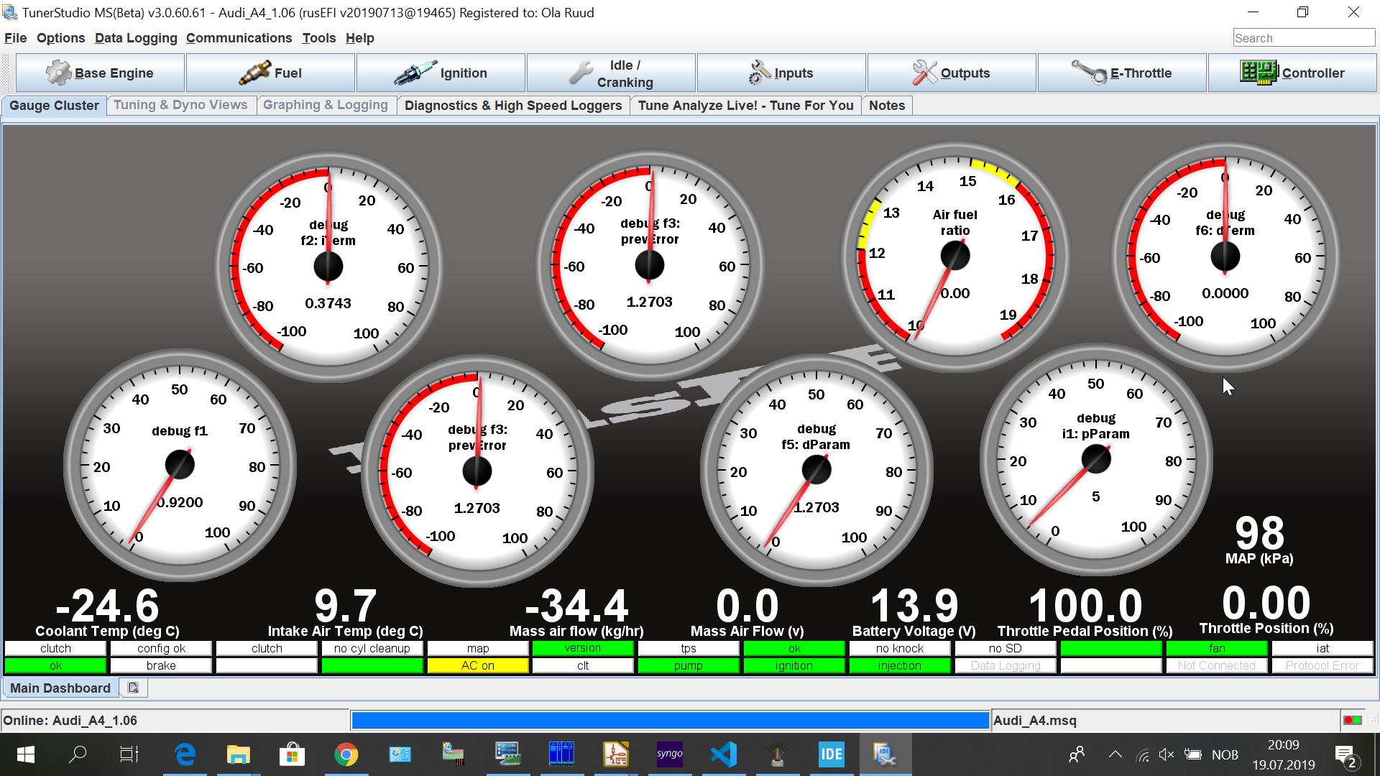Click the no cyl cleanup indicator
The width and height of the screenshot is (1380, 776).
[x=372, y=648]
